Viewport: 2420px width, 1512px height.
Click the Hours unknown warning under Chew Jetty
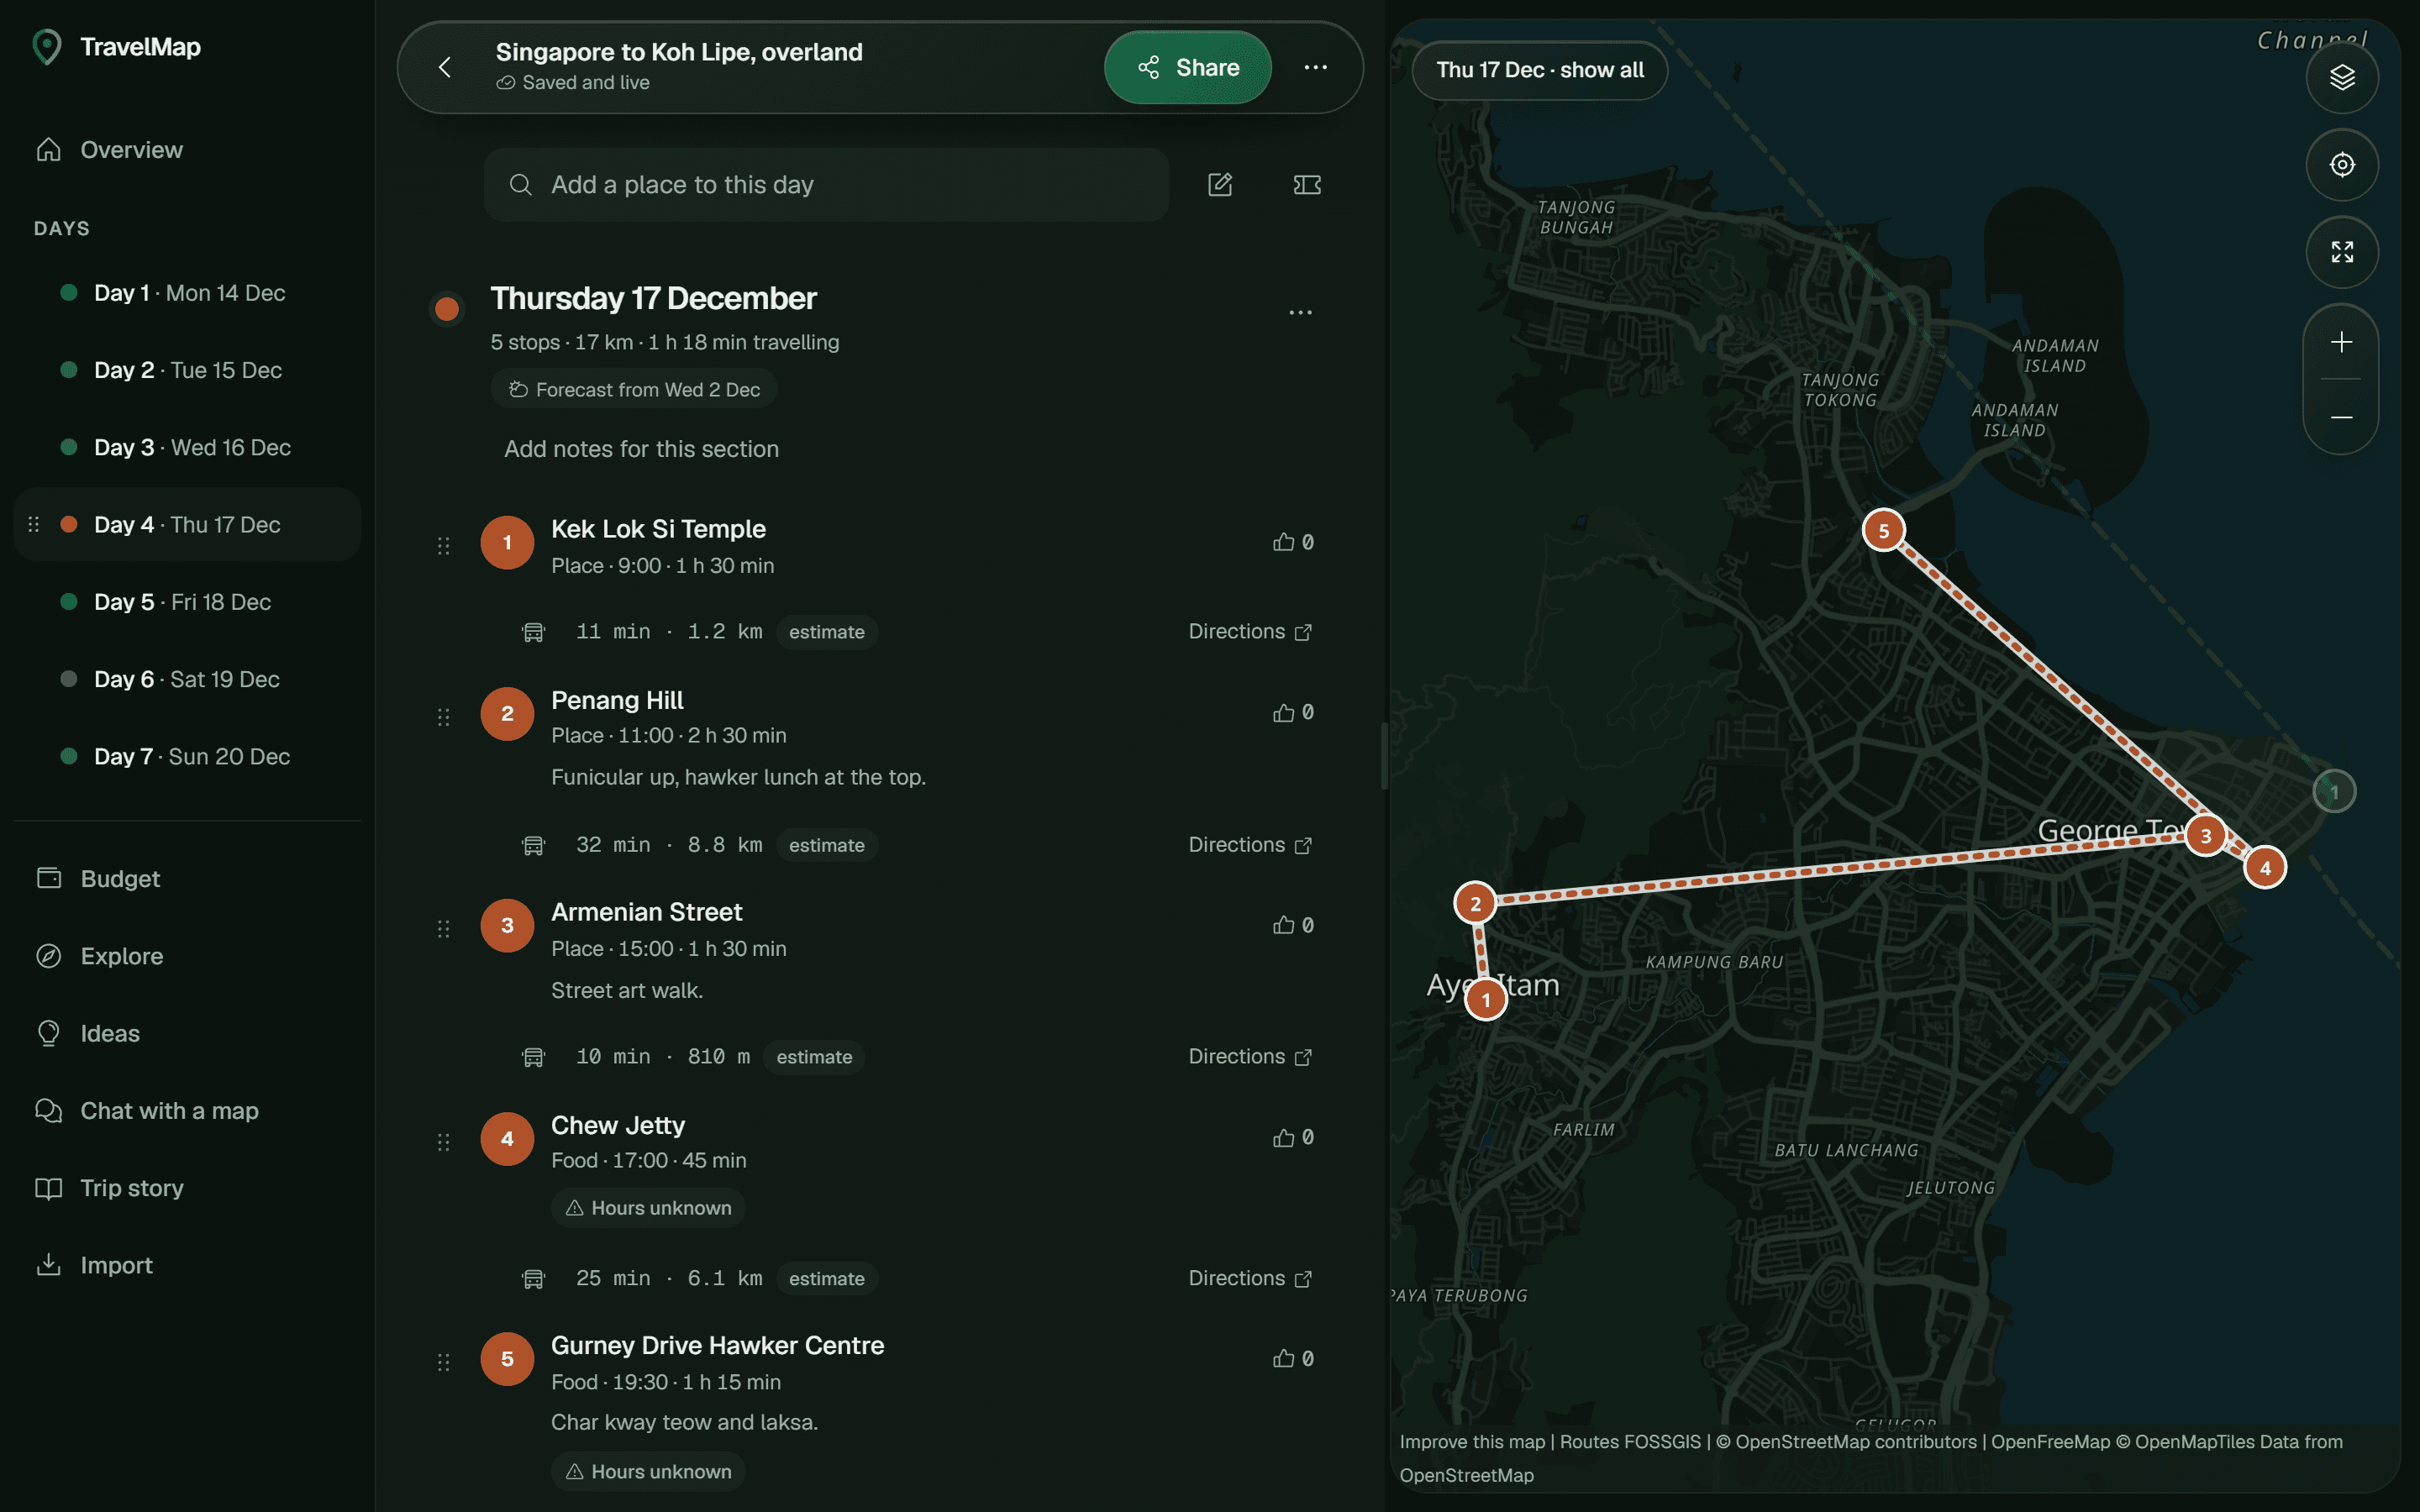click(x=648, y=1207)
